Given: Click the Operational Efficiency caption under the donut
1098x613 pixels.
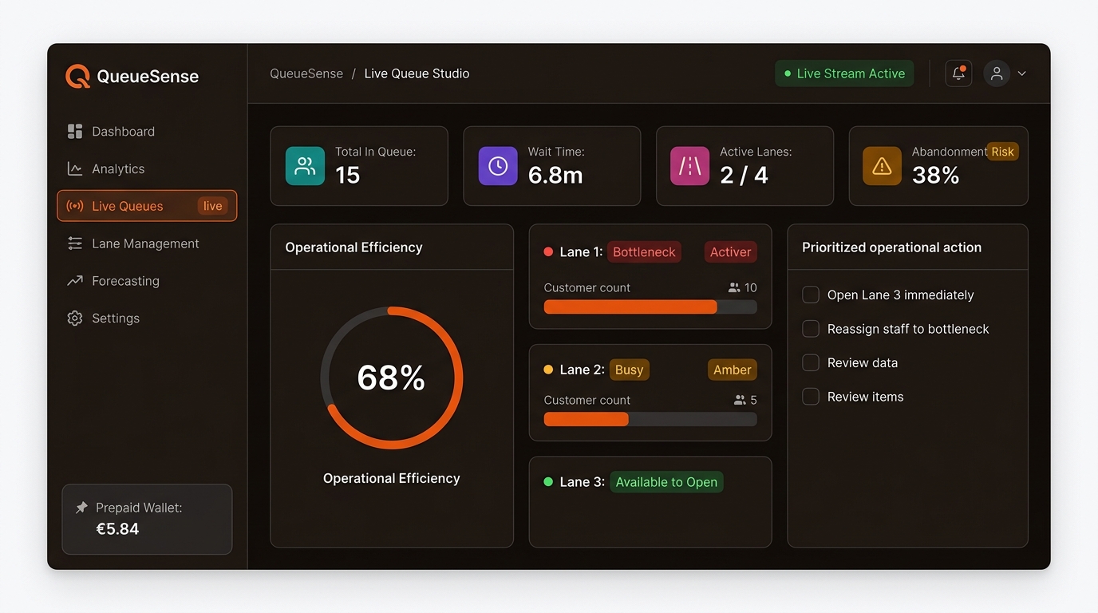Looking at the screenshot, I should (x=392, y=478).
